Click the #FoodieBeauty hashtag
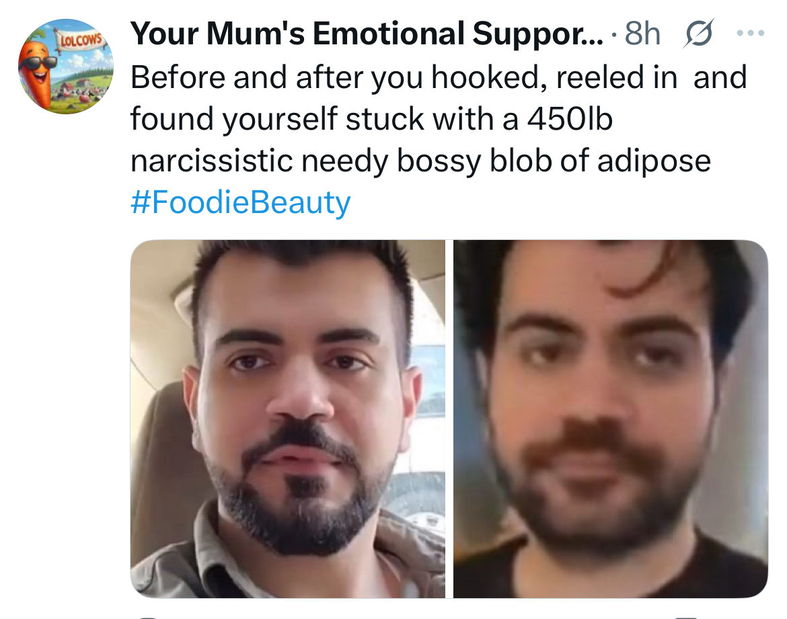The height and width of the screenshot is (619, 787). (x=240, y=202)
